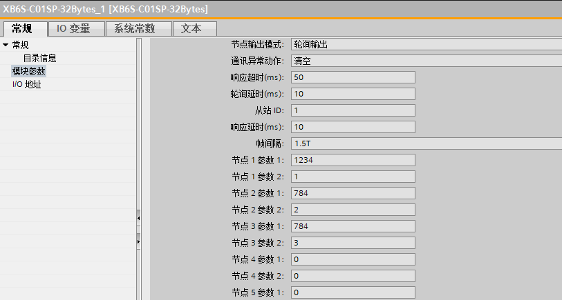Screen dimensions: 562x300
Task: Click the 节点 2 参数 2 field
Action: click(x=353, y=210)
